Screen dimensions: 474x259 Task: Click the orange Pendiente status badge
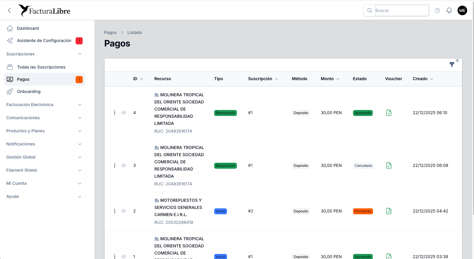click(x=363, y=211)
